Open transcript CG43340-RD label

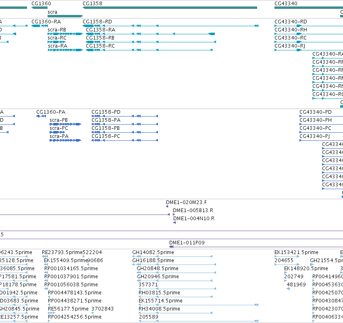(x=291, y=22)
